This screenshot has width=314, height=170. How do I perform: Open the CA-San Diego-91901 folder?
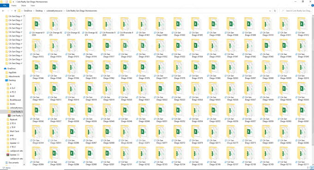point(144,27)
